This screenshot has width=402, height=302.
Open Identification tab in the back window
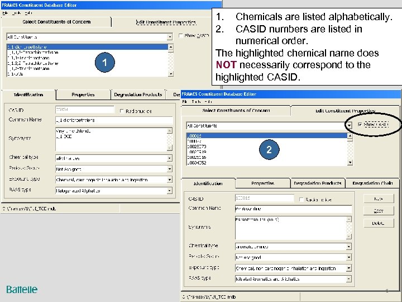tap(28, 95)
